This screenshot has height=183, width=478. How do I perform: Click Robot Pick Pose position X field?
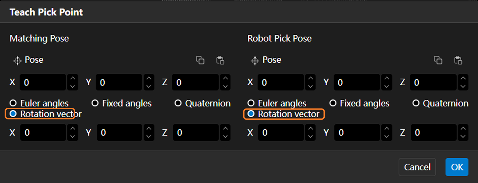coord(280,83)
